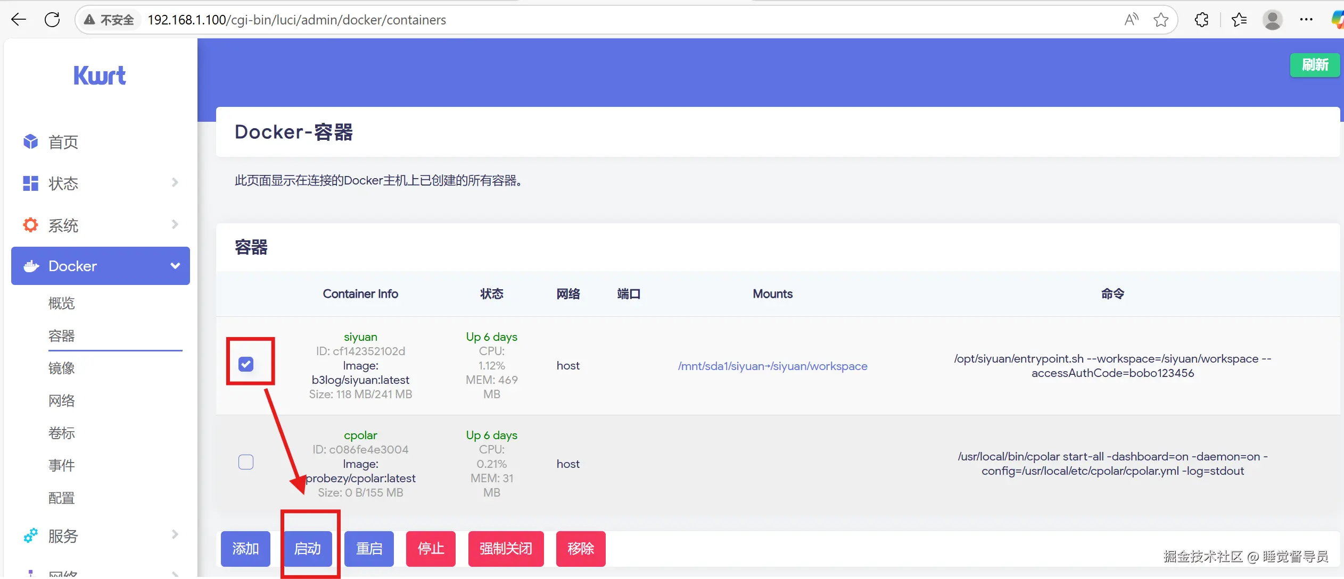Open the 镜像 Docker submenu
The width and height of the screenshot is (1344, 579).
click(x=62, y=368)
